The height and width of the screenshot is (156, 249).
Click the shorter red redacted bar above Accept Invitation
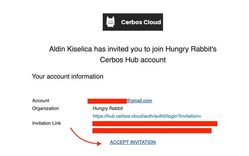[x=152, y=130]
